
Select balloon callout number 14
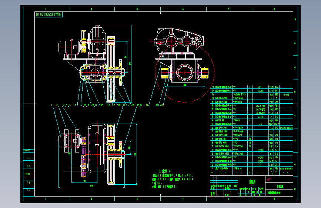(114, 105)
